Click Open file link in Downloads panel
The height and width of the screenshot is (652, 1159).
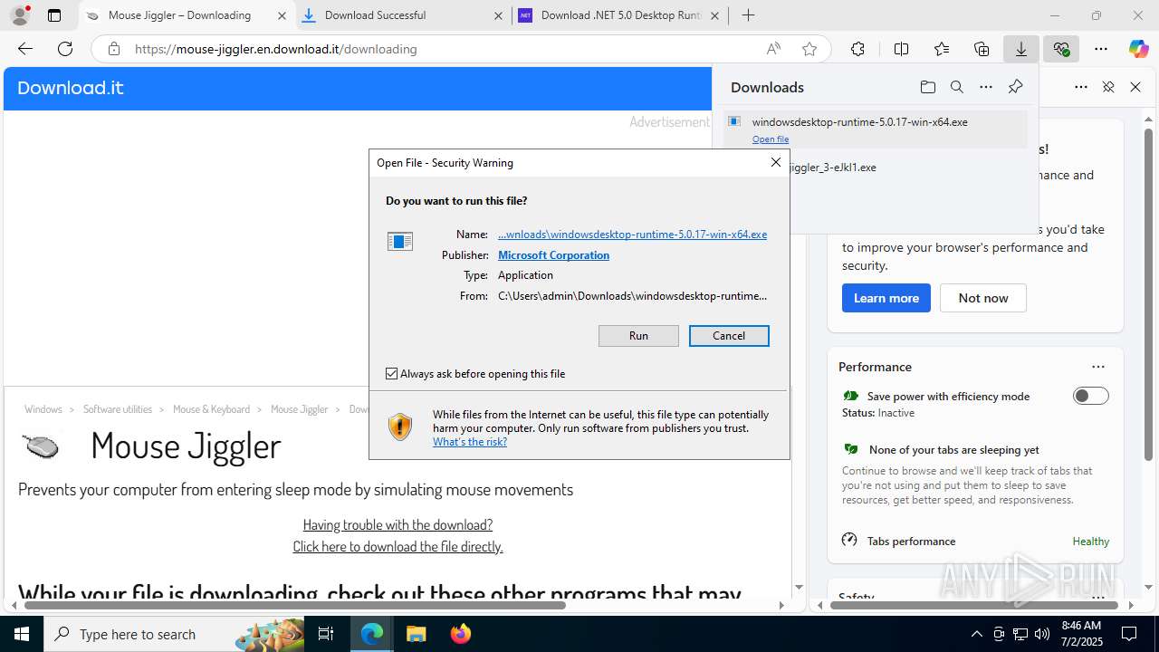(771, 139)
